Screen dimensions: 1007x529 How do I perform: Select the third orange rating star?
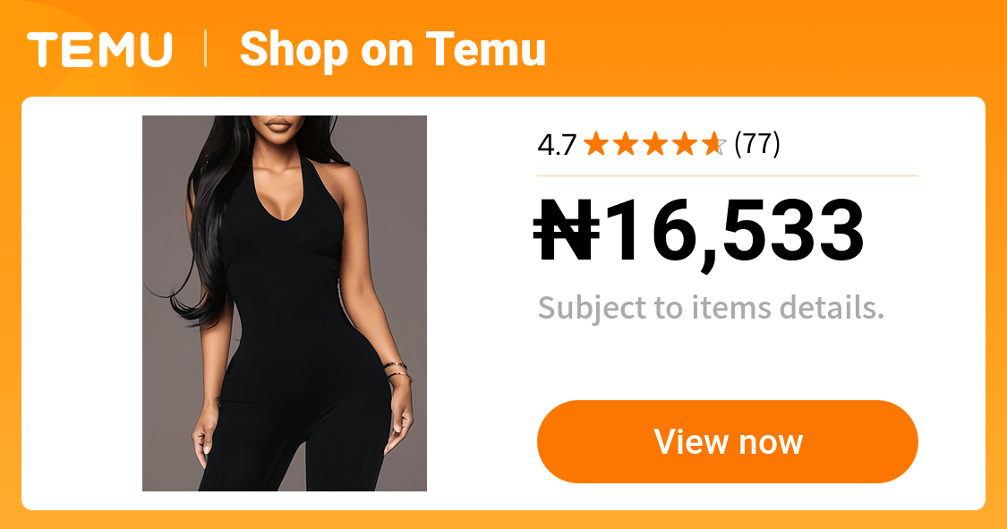click(655, 144)
